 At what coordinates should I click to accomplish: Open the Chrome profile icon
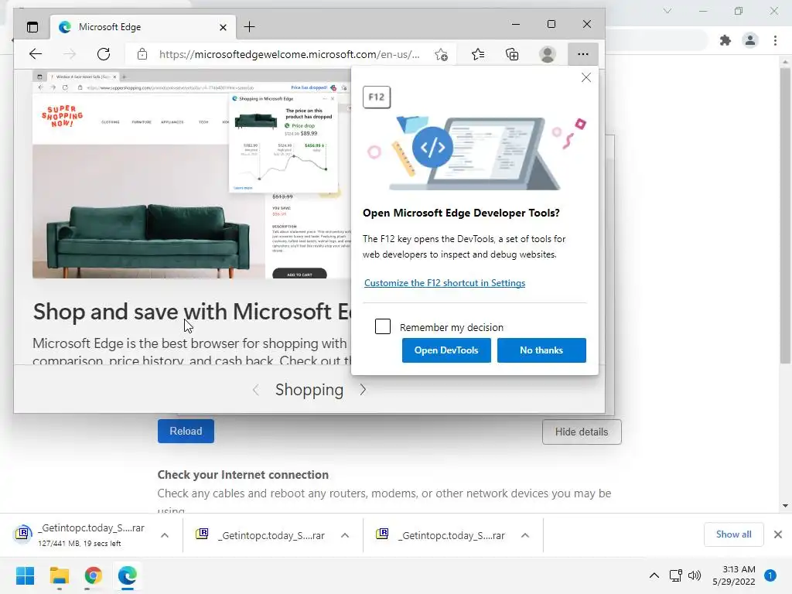tap(750, 40)
